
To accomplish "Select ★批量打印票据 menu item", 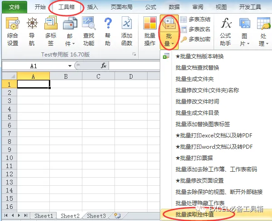I will 216,158.
